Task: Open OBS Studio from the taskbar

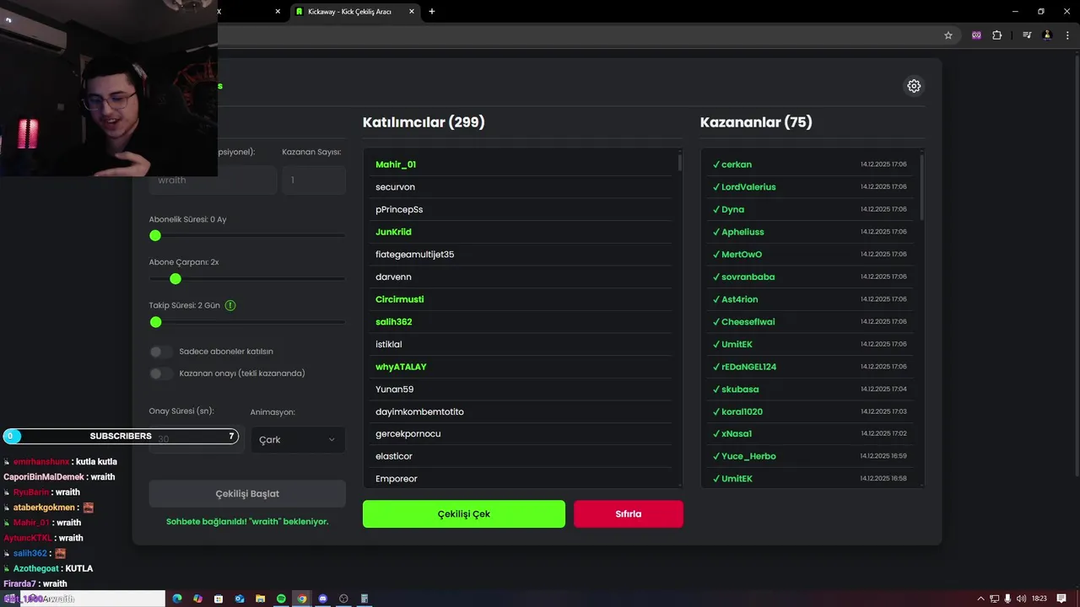Action: pos(343,599)
